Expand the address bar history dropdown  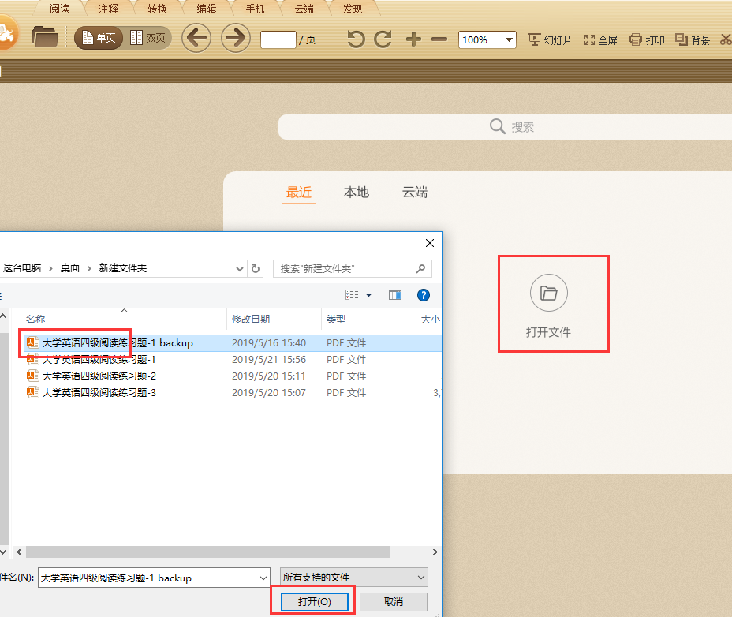click(x=240, y=268)
